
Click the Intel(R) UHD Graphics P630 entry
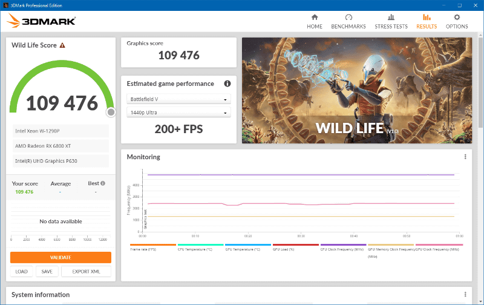(x=61, y=161)
